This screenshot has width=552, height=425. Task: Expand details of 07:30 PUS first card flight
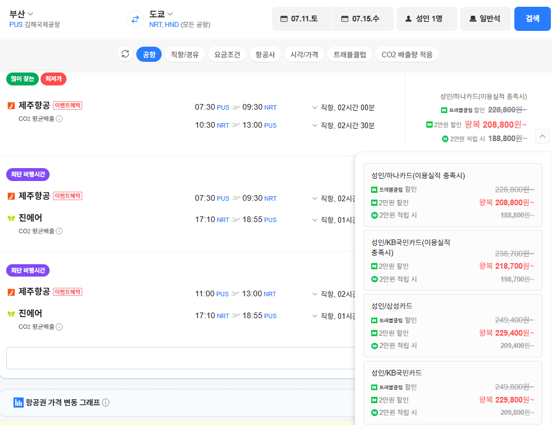[315, 107]
